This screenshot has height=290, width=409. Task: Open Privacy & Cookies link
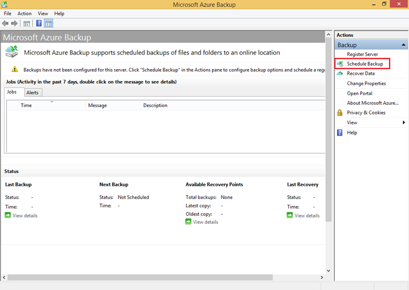[x=366, y=113]
